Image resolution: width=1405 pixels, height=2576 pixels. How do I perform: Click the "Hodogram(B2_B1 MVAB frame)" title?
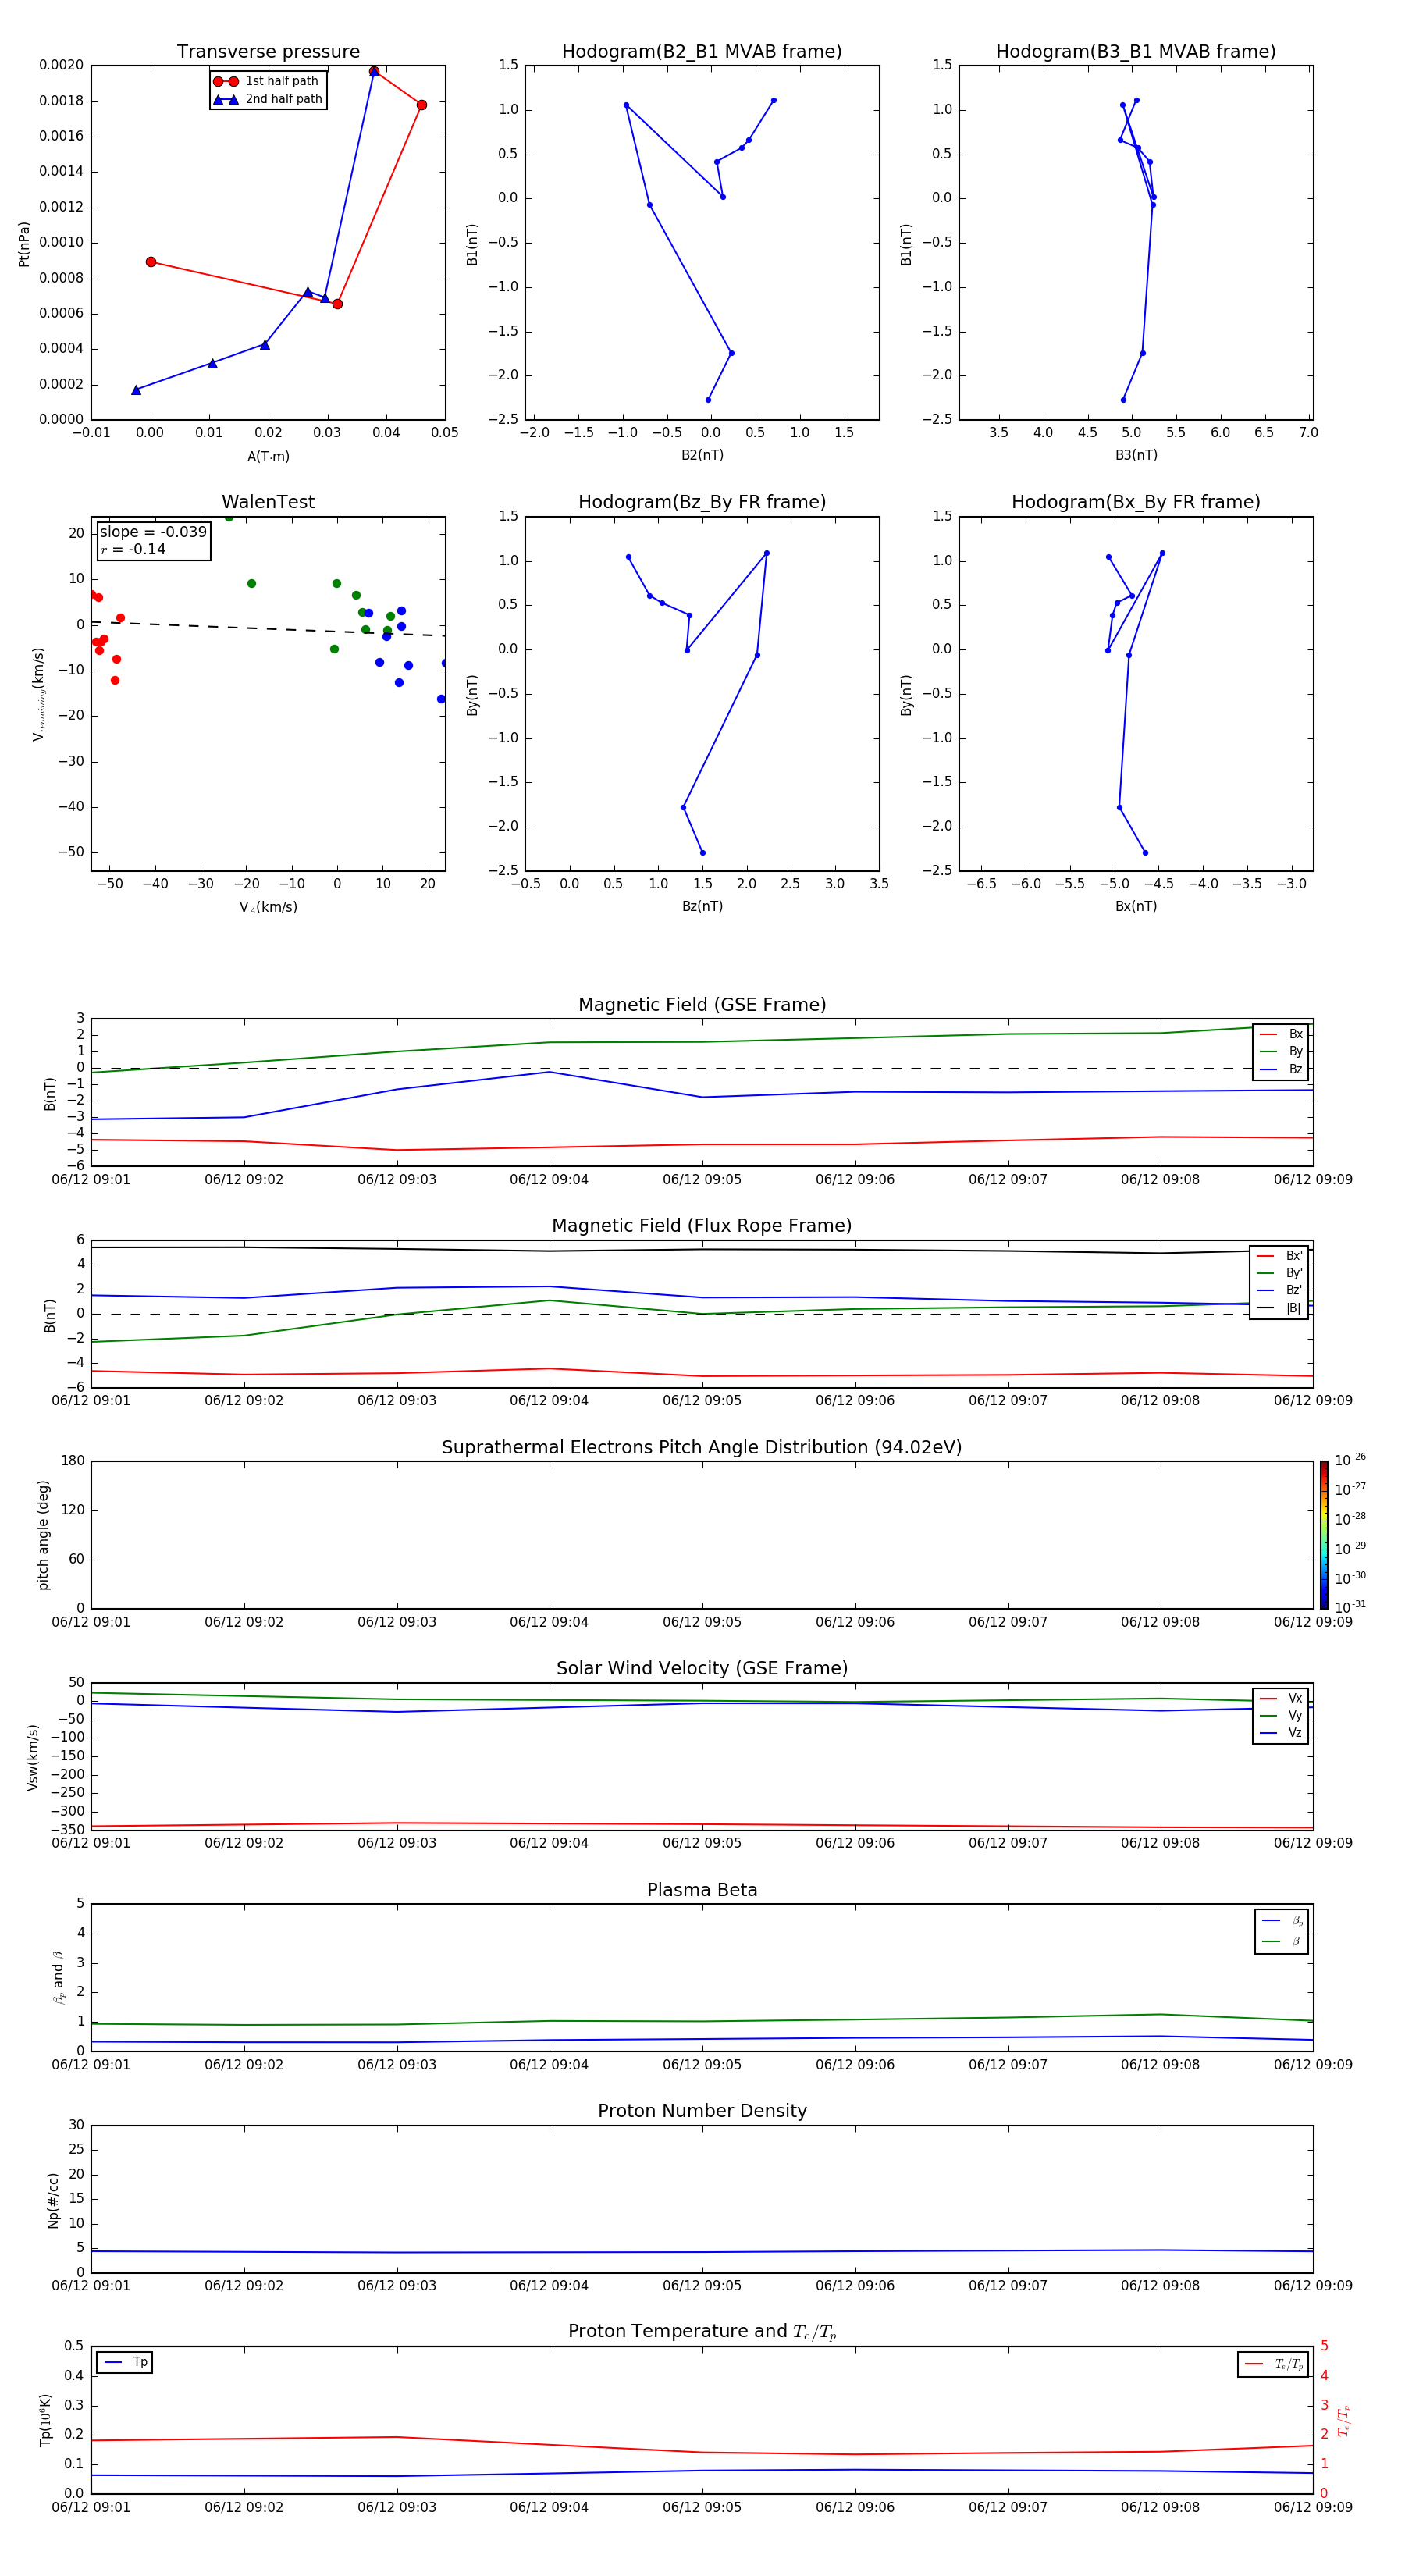(x=702, y=52)
